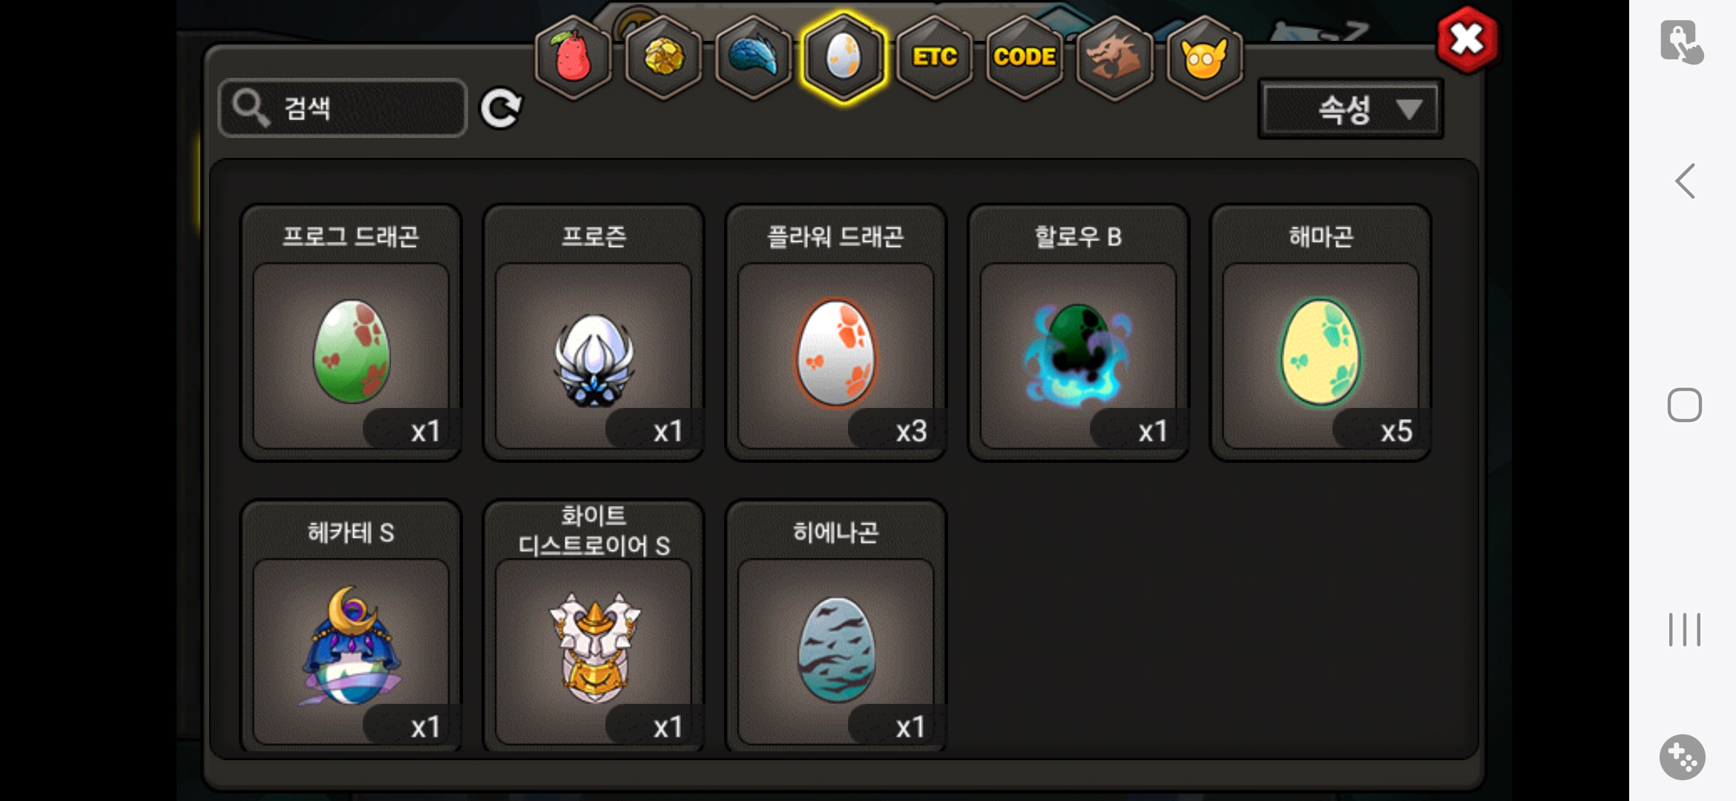Open the brown dragon head category tab
The image size is (1736, 801).
(1114, 57)
